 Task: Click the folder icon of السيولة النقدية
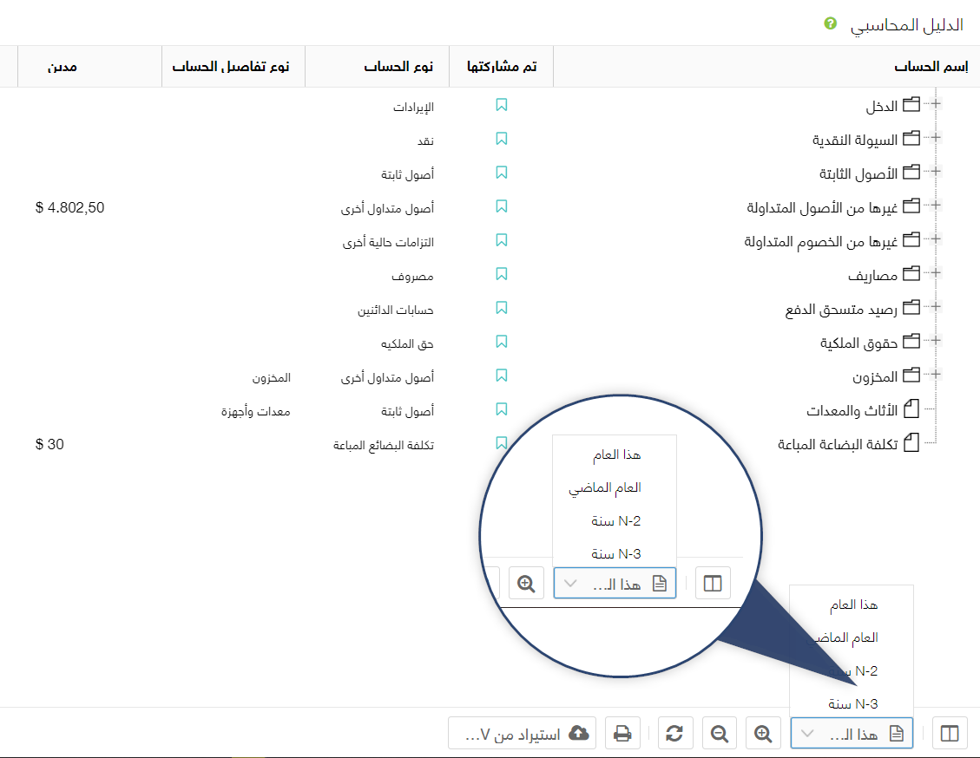(x=912, y=138)
